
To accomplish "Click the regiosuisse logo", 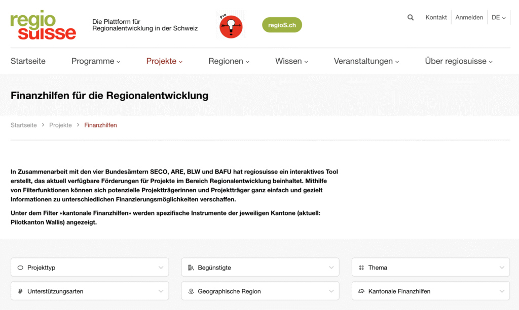I will click(43, 25).
